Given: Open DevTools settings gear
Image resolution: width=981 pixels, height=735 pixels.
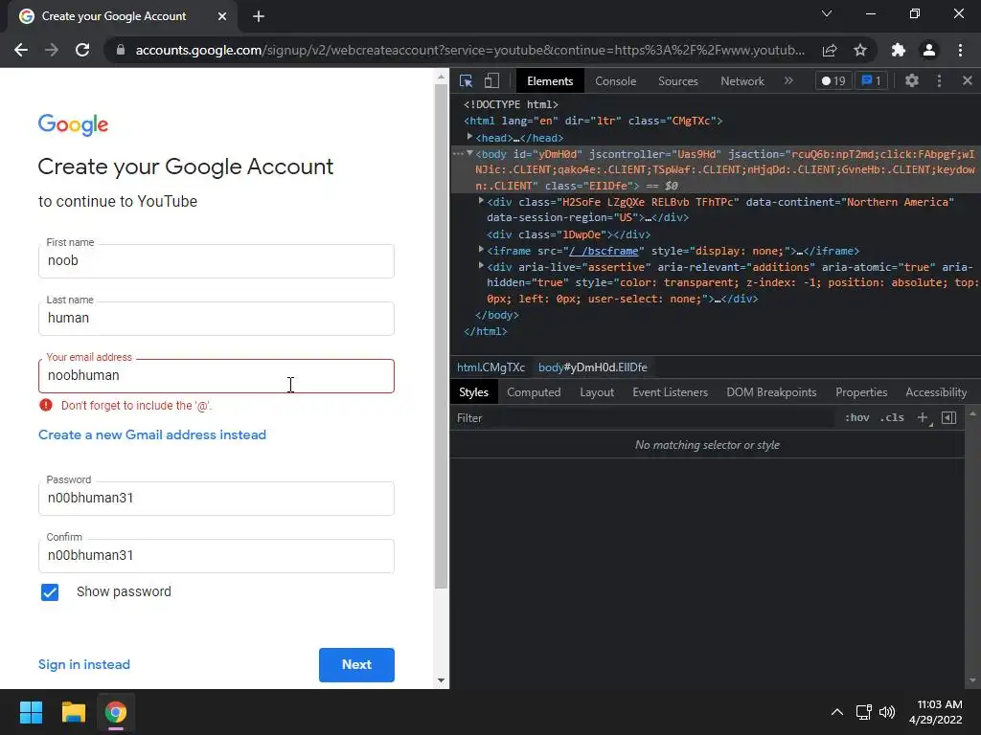Looking at the screenshot, I should pyautogui.click(x=912, y=80).
